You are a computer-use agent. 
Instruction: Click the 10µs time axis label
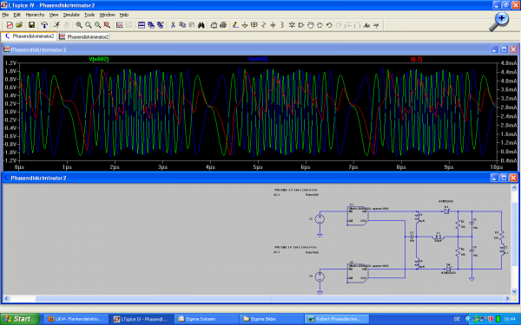(496, 166)
